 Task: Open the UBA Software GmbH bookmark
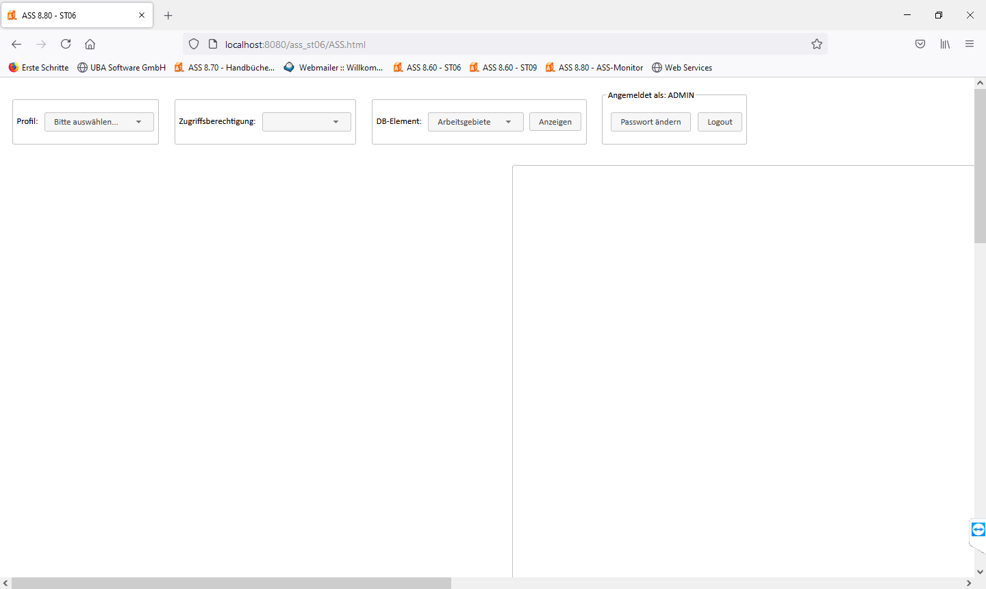click(x=121, y=67)
